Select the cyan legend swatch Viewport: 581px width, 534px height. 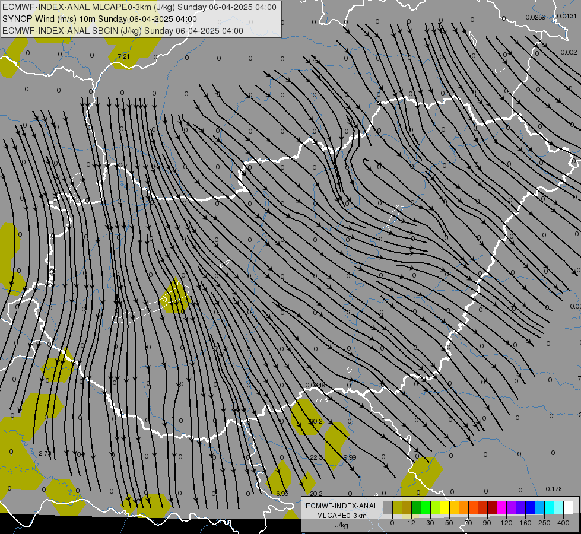point(549,507)
